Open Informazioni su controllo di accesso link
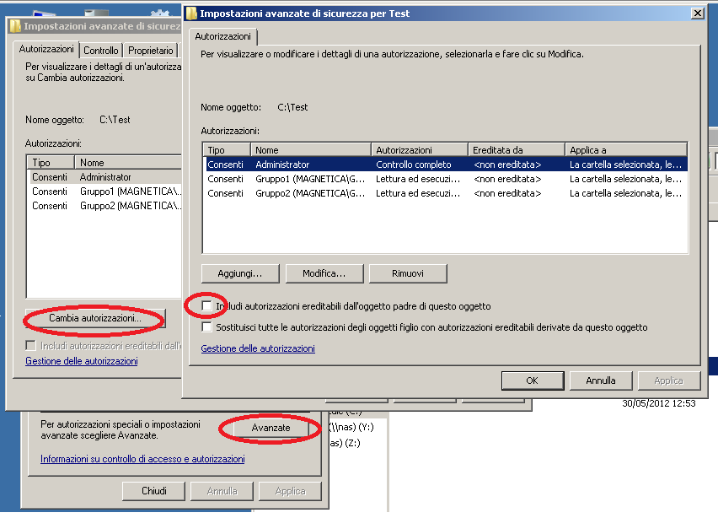The image size is (718, 518). (x=142, y=459)
